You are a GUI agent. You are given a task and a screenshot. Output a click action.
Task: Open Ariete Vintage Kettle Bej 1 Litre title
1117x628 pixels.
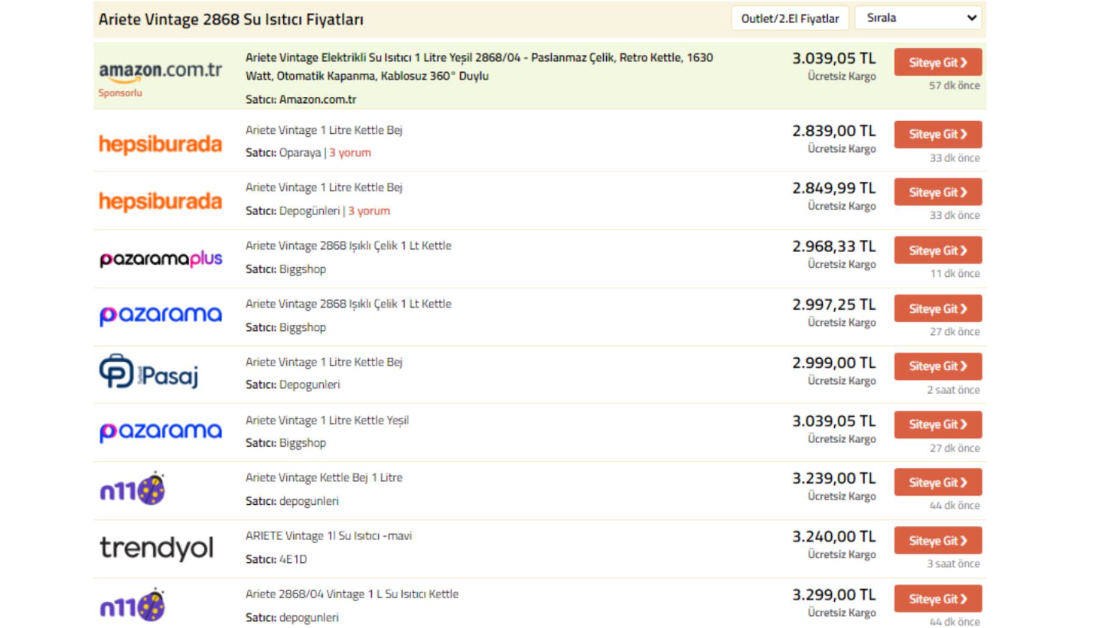tap(324, 477)
